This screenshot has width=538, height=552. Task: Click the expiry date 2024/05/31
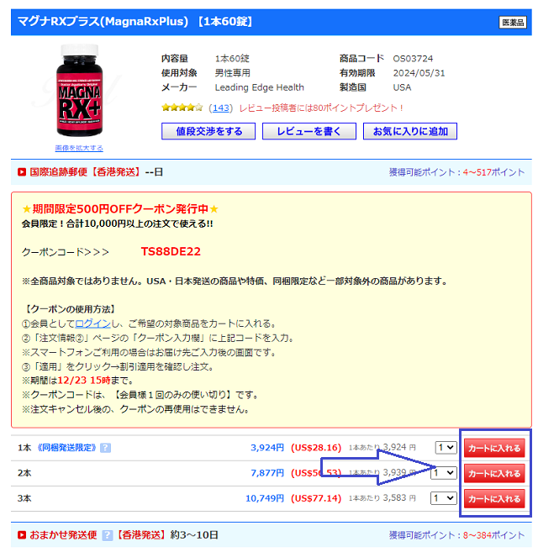[419, 73]
